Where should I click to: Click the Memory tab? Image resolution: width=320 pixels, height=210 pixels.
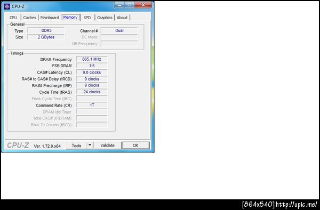pos(70,18)
